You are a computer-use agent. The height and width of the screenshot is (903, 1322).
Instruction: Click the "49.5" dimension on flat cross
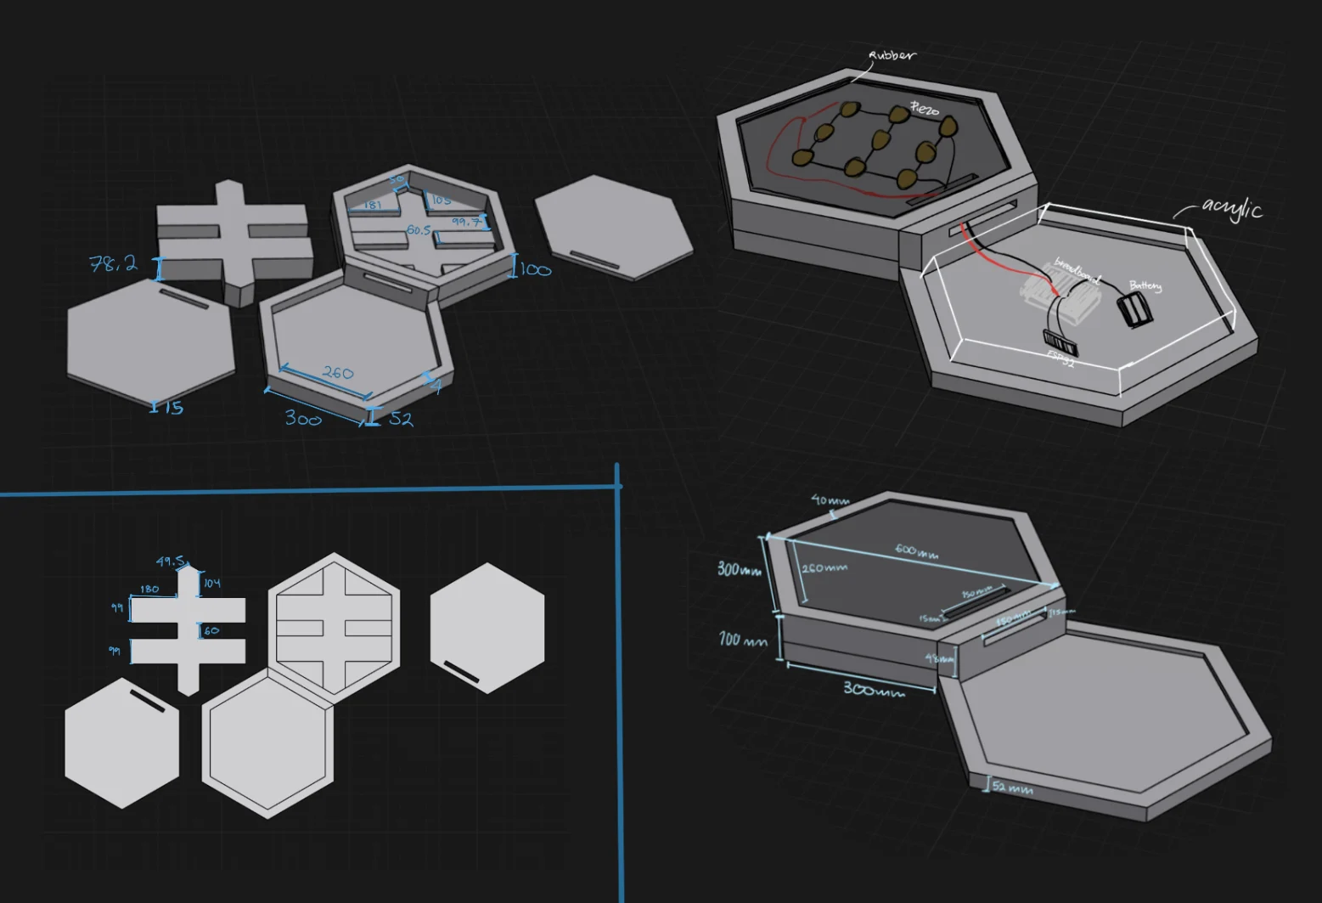point(171,562)
